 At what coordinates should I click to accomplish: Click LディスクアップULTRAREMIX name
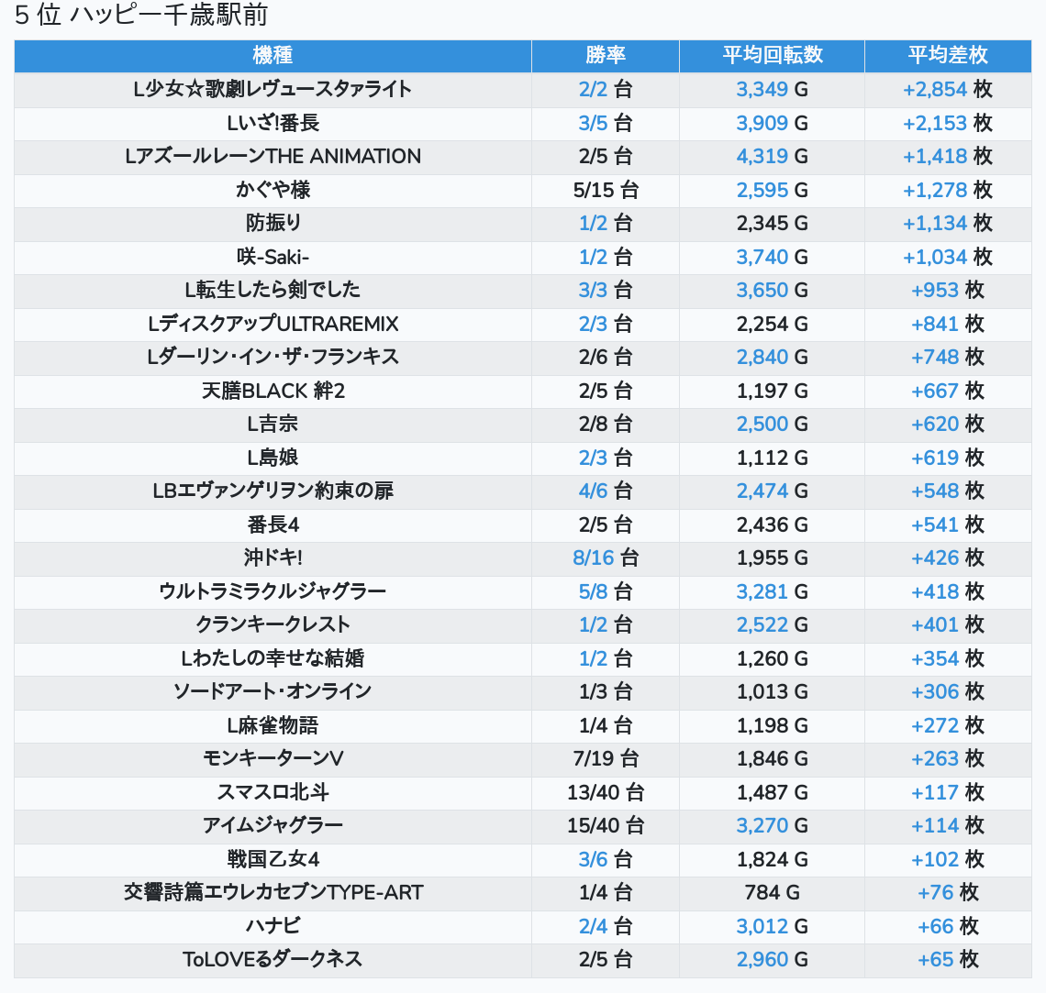click(273, 324)
